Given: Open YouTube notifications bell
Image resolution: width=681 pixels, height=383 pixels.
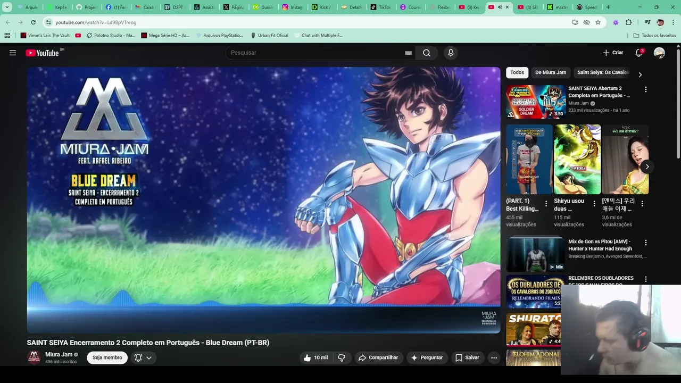Looking at the screenshot, I should pos(639,53).
